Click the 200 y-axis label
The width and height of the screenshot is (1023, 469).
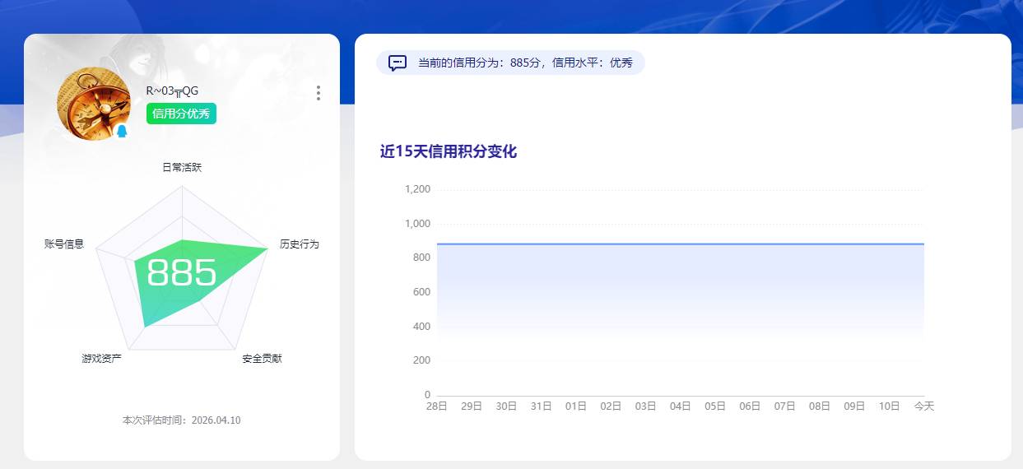(421, 360)
